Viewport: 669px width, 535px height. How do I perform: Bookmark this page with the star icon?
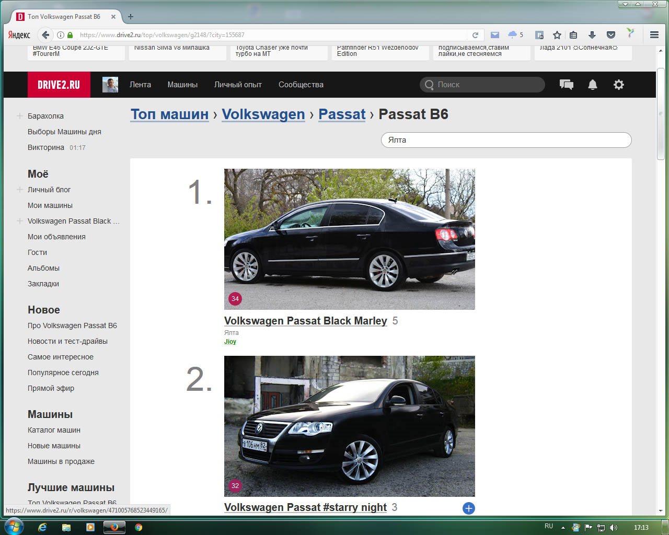(x=557, y=35)
